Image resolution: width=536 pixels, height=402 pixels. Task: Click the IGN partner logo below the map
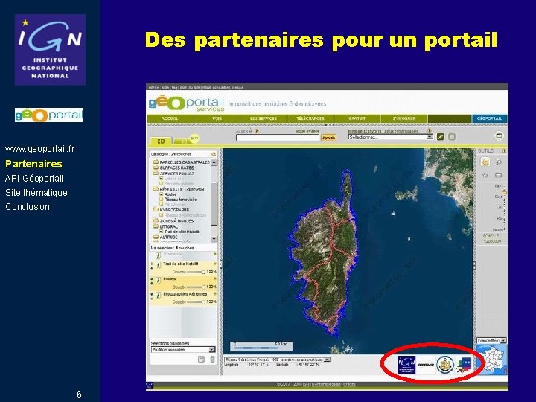406,365
